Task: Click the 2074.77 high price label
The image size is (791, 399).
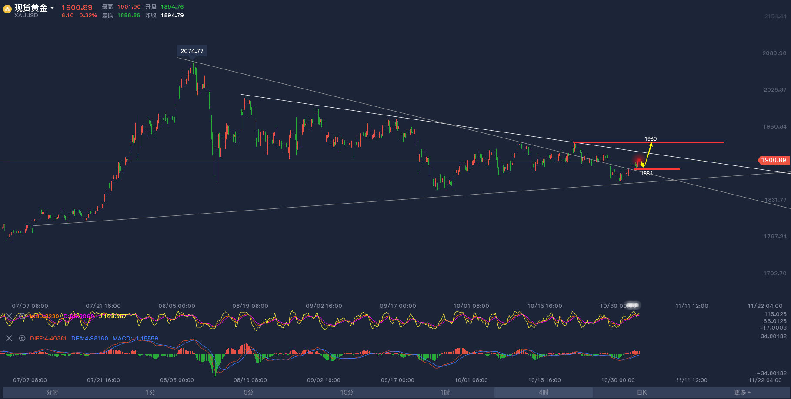Action: coord(192,51)
